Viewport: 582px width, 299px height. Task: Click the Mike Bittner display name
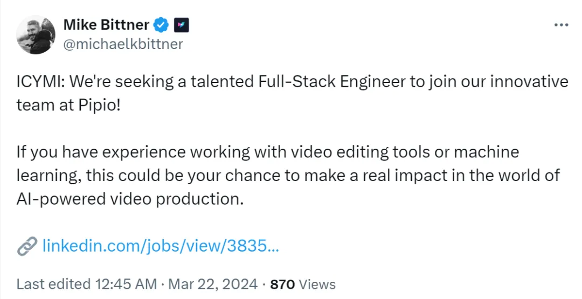click(x=106, y=25)
